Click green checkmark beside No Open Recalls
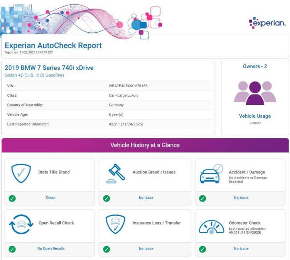Viewport: 290px width, 260px height. click(12, 249)
